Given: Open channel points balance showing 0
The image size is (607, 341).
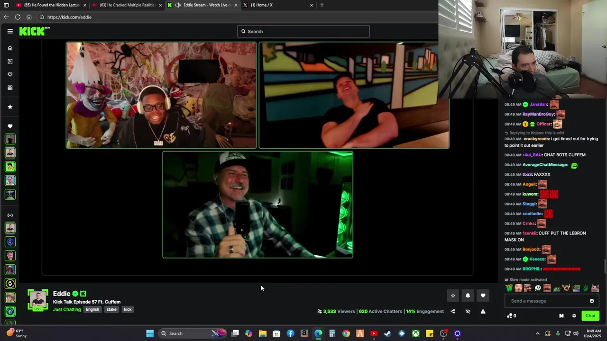Looking at the screenshot, I should click(x=512, y=316).
